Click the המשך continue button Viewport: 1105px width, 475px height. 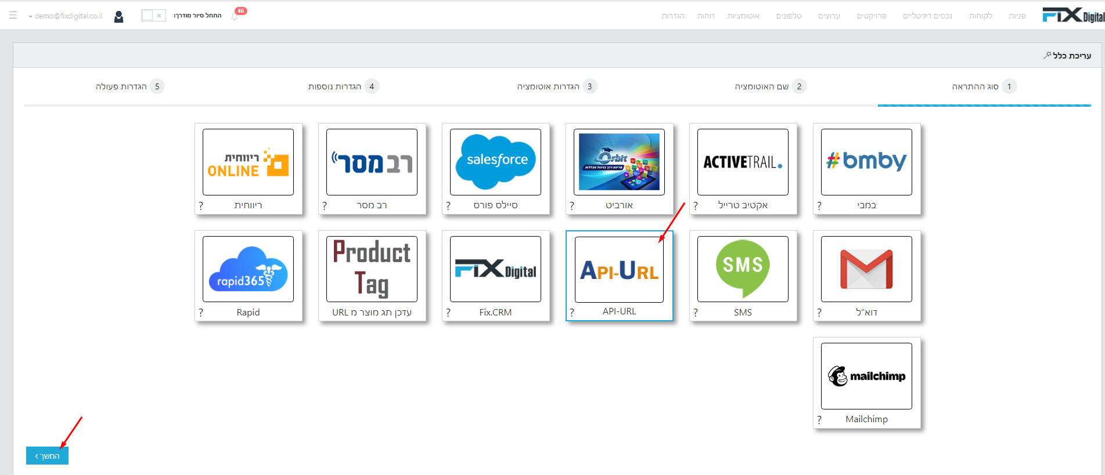click(x=47, y=456)
